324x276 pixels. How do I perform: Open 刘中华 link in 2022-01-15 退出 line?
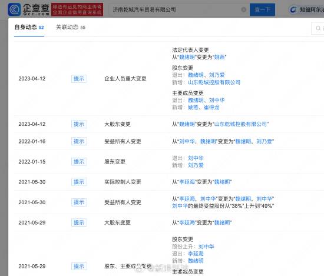click(196, 158)
